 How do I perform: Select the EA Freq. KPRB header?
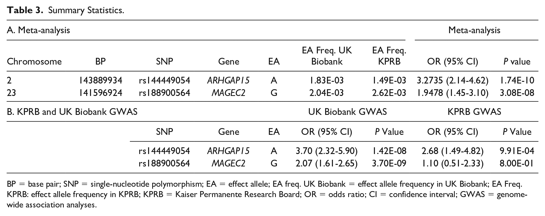click(389, 56)
